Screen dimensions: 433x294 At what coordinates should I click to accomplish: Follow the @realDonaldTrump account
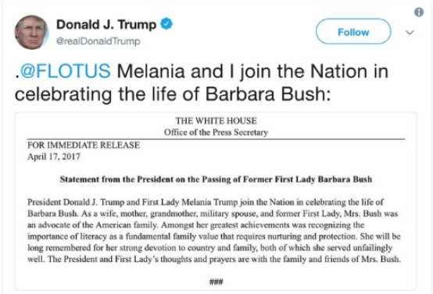[353, 31]
